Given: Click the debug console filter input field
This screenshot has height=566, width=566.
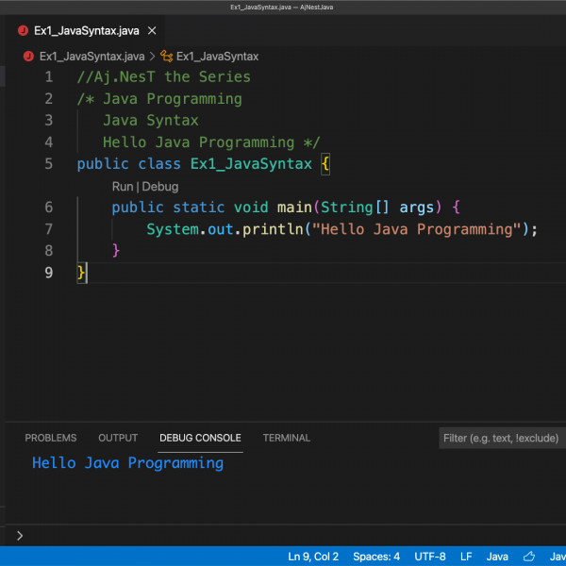Looking at the screenshot, I should pyautogui.click(x=502, y=439).
